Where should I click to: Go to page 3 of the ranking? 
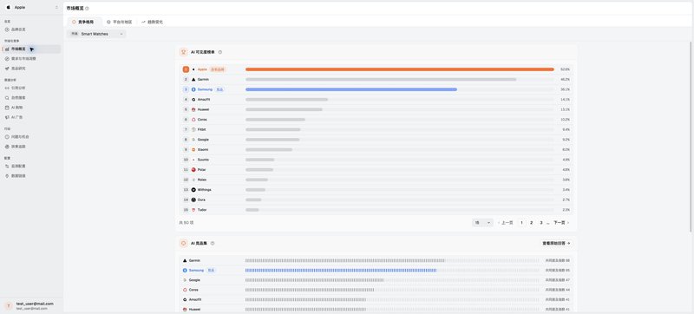click(x=540, y=222)
